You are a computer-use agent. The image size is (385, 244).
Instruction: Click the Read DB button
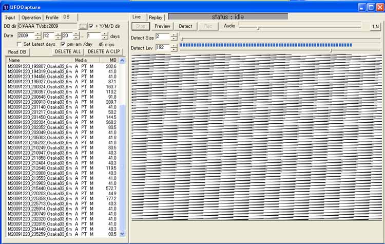click(17, 52)
